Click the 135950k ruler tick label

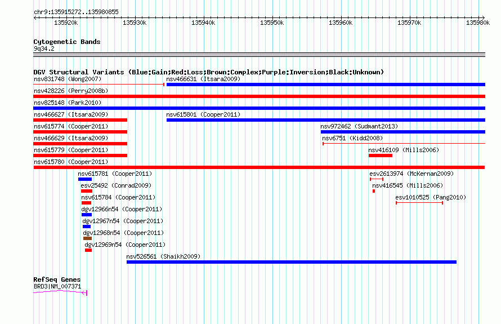click(x=272, y=23)
